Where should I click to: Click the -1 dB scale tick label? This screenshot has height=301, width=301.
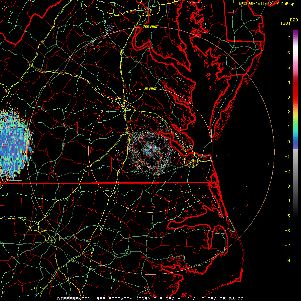click(x=287, y=157)
